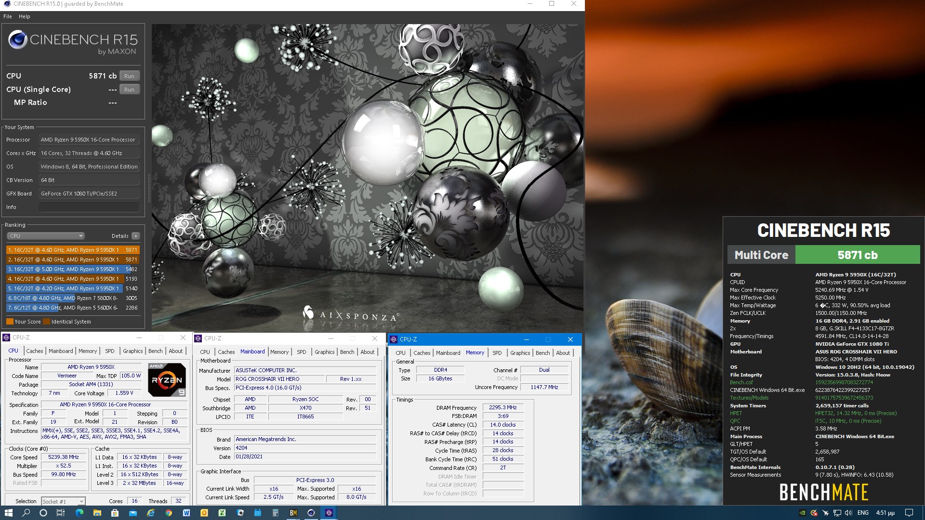Click Bench.cof entry in BenchMate panel
This screenshot has height=520, width=925.
741,382
